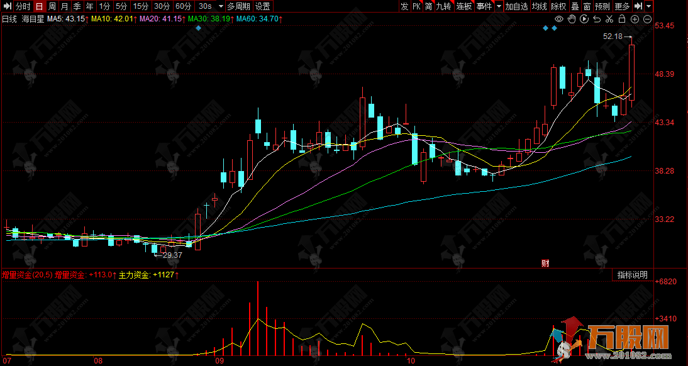Image resolution: width=688 pixels, height=366 pixels.
Task: Select the 周 weekly period tab
Action: [52, 6]
